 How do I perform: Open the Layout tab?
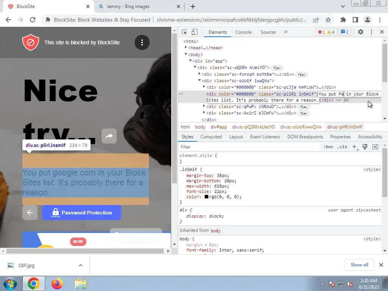236,137
